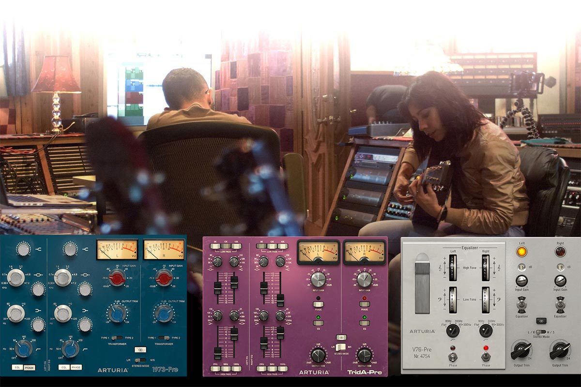Click TridA-Pre right PHASE button
Viewport: 581px width, 387px height.
coord(365,304)
